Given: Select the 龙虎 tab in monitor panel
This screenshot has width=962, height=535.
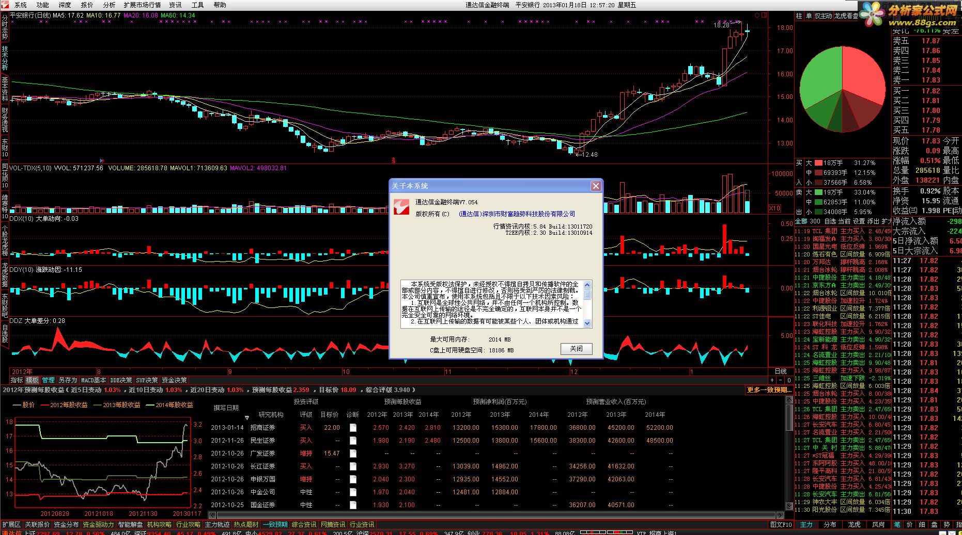Looking at the screenshot, I should pyautogui.click(x=854, y=525).
